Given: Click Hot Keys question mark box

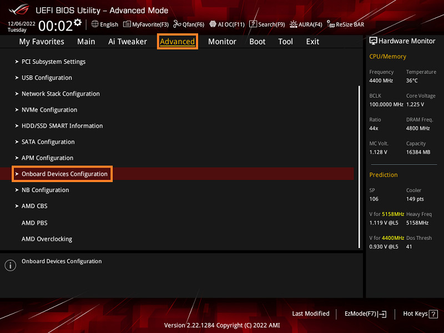Looking at the screenshot, I should click(x=433, y=314).
